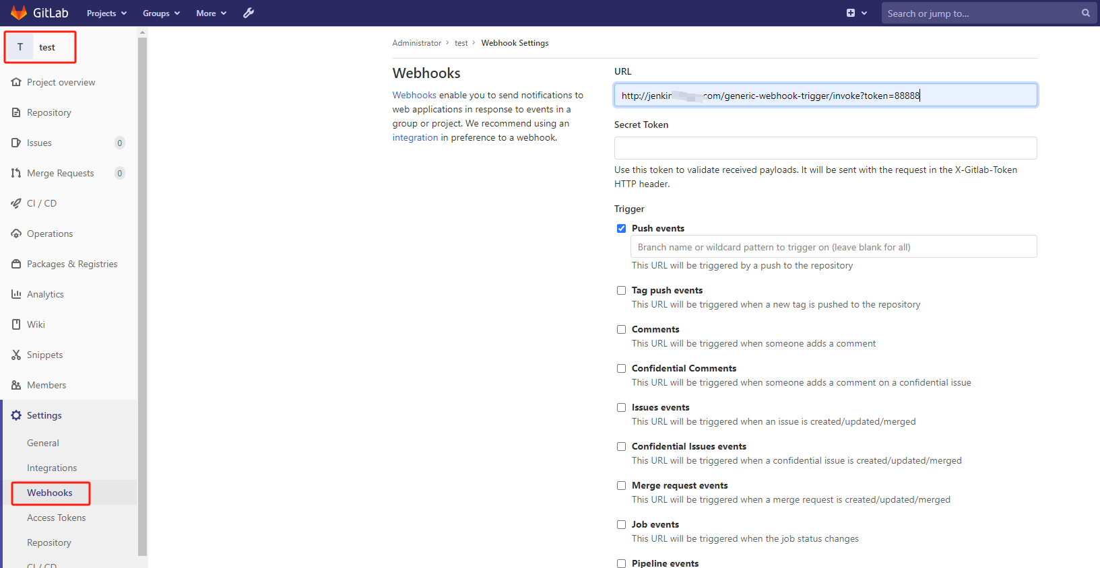Go to Project overview in sidebar
This screenshot has width=1100, height=568.
click(61, 82)
